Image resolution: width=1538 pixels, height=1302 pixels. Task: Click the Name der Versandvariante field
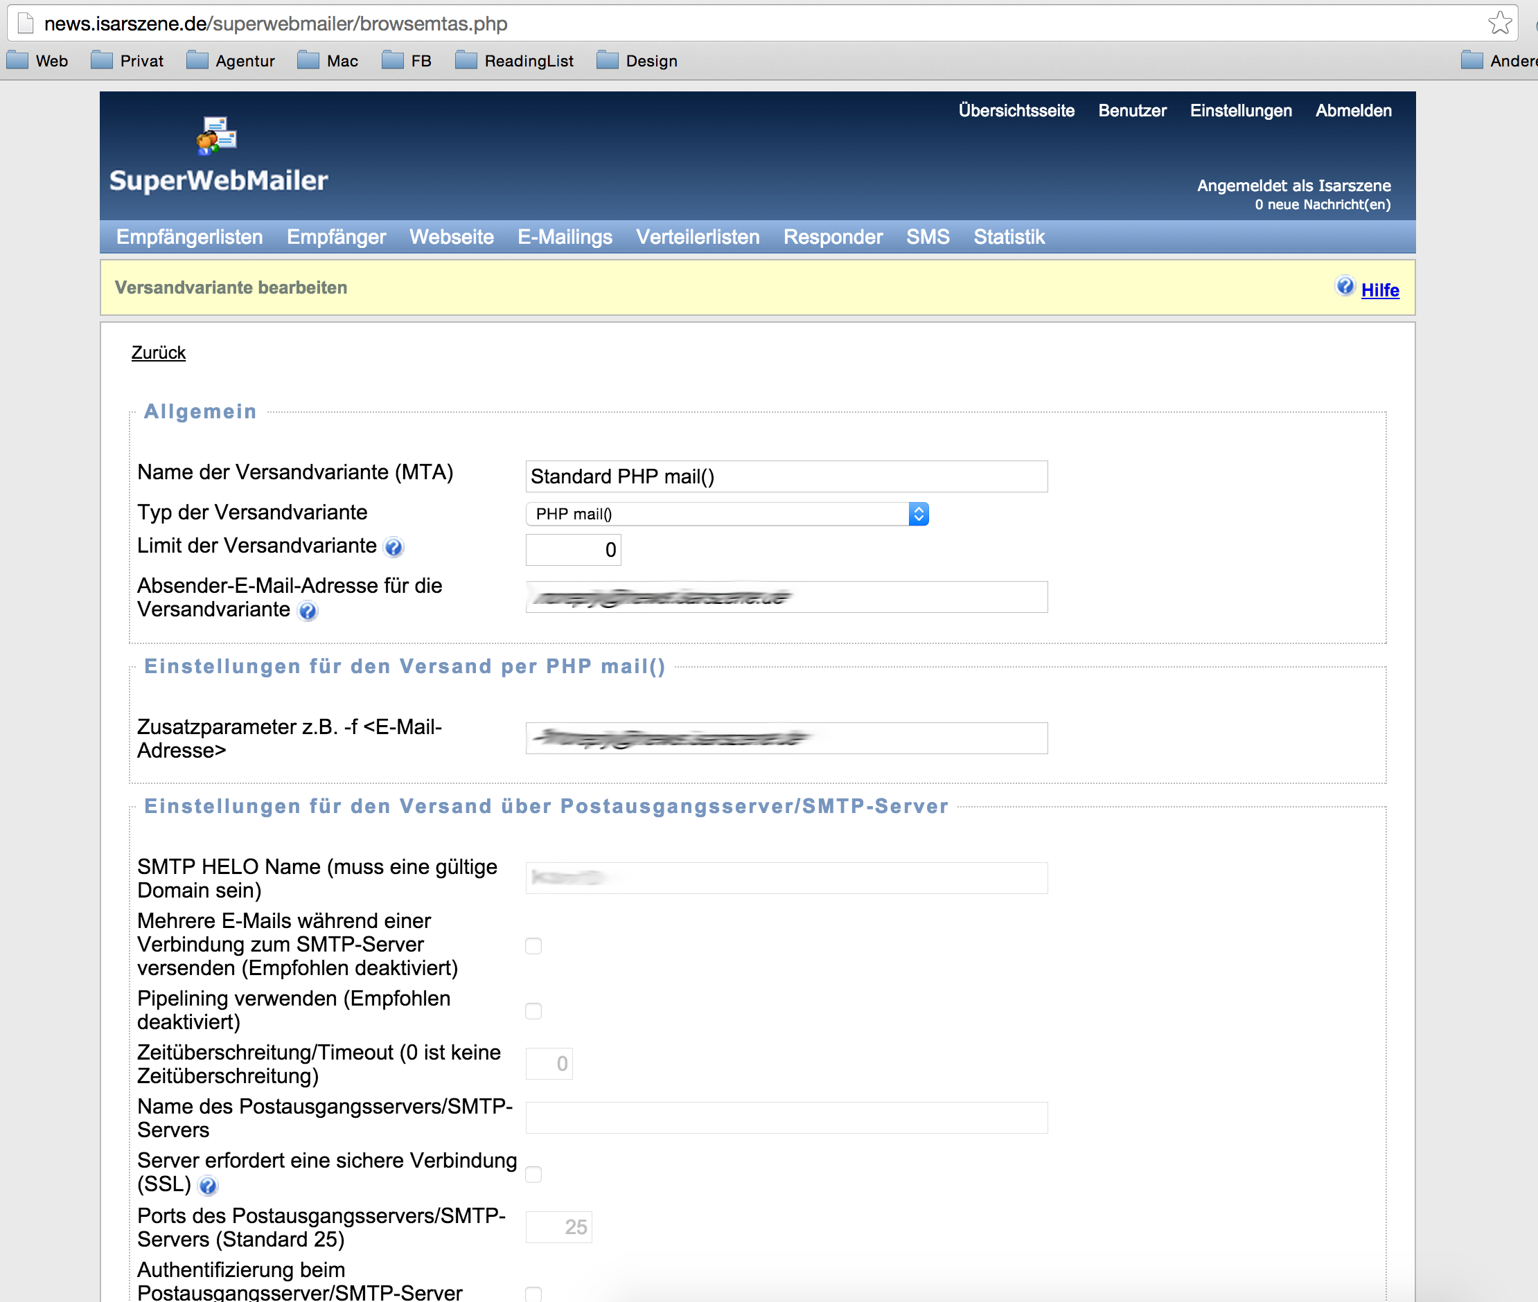[x=786, y=476]
